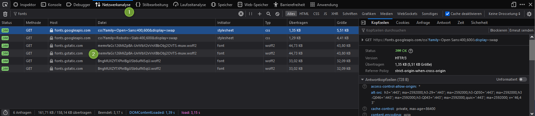The image size is (535, 116).
Task: Open Laufzeitanalyse tab
Action: (190, 4)
